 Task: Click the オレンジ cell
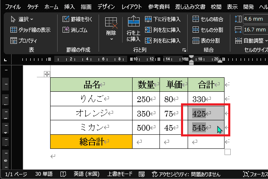(x=92, y=113)
